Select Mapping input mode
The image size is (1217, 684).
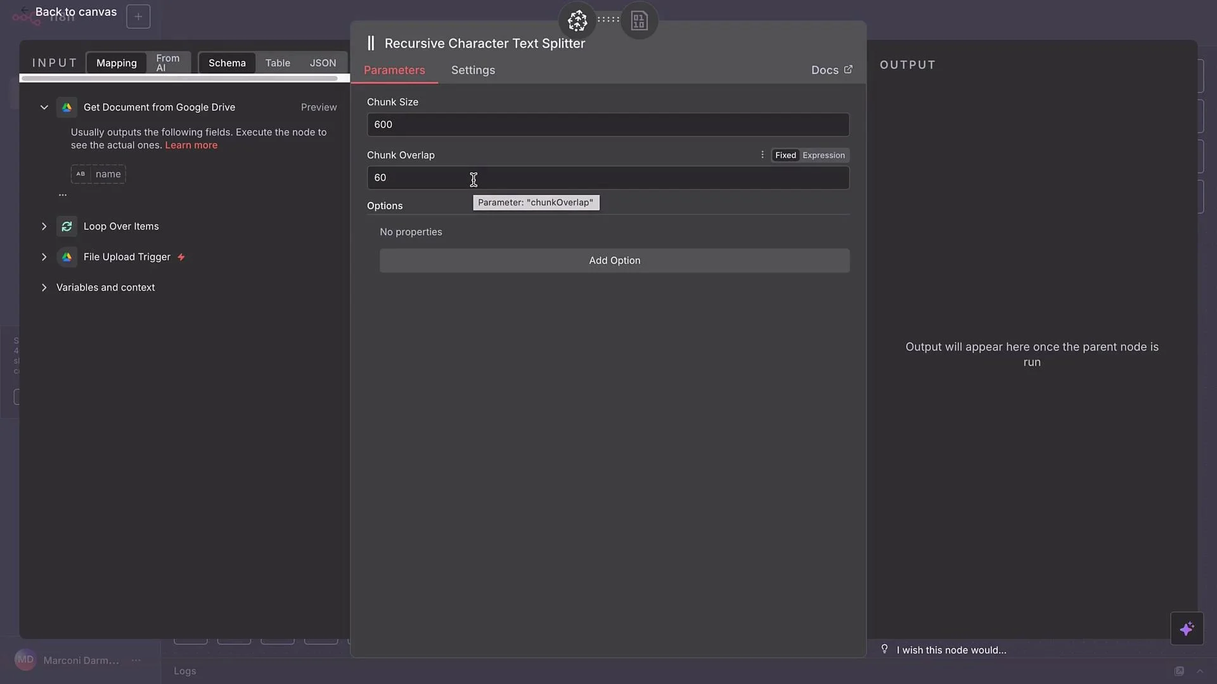[x=117, y=63]
